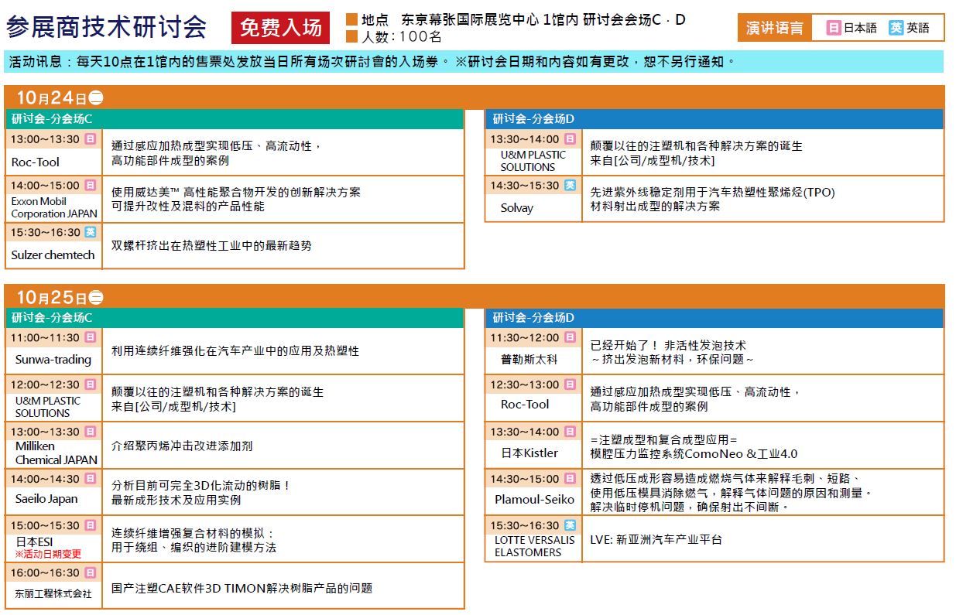Select the LOTTE VERSALIS ELASTOMERS company name
The width and height of the screenshot is (956, 615).
535,546
